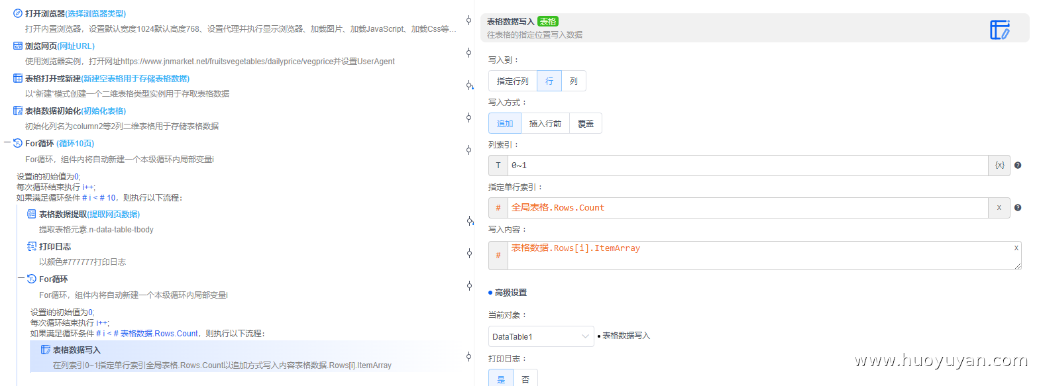Select the 表格数据初始化 step title
1037x386 pixels.
click(x=53, y=111)
